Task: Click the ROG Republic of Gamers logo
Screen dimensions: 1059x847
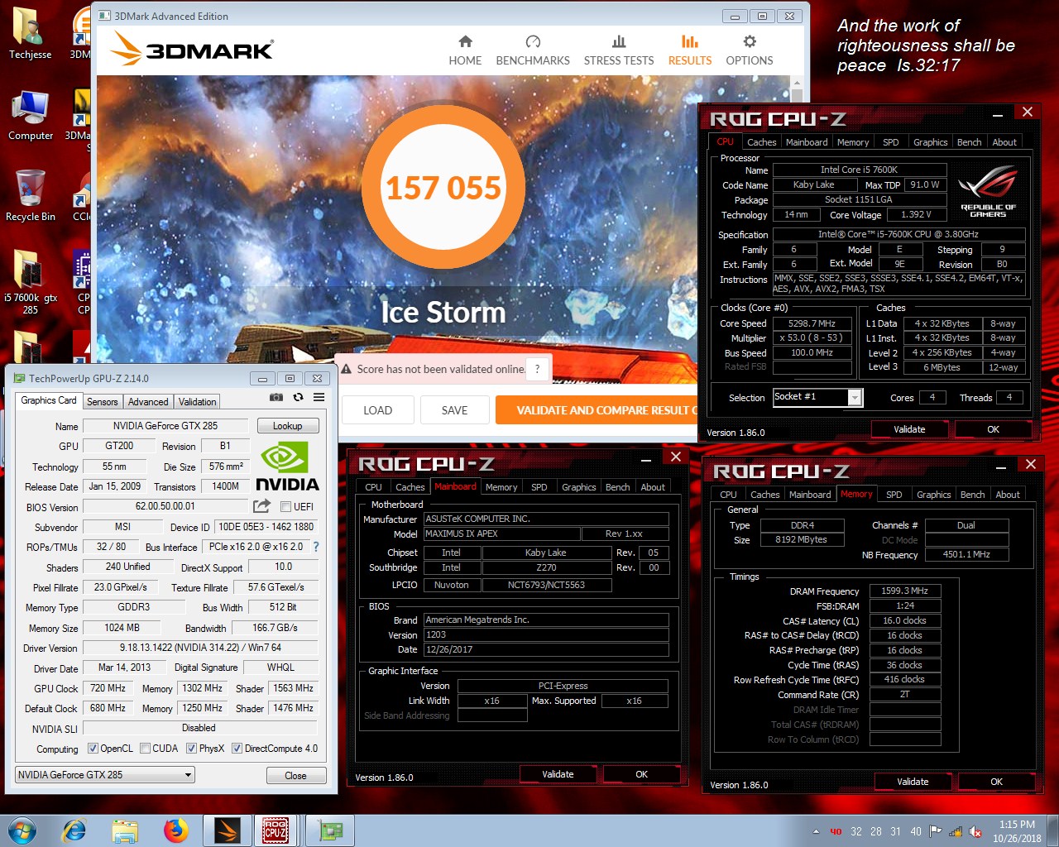Action: [x=988, y=192]
